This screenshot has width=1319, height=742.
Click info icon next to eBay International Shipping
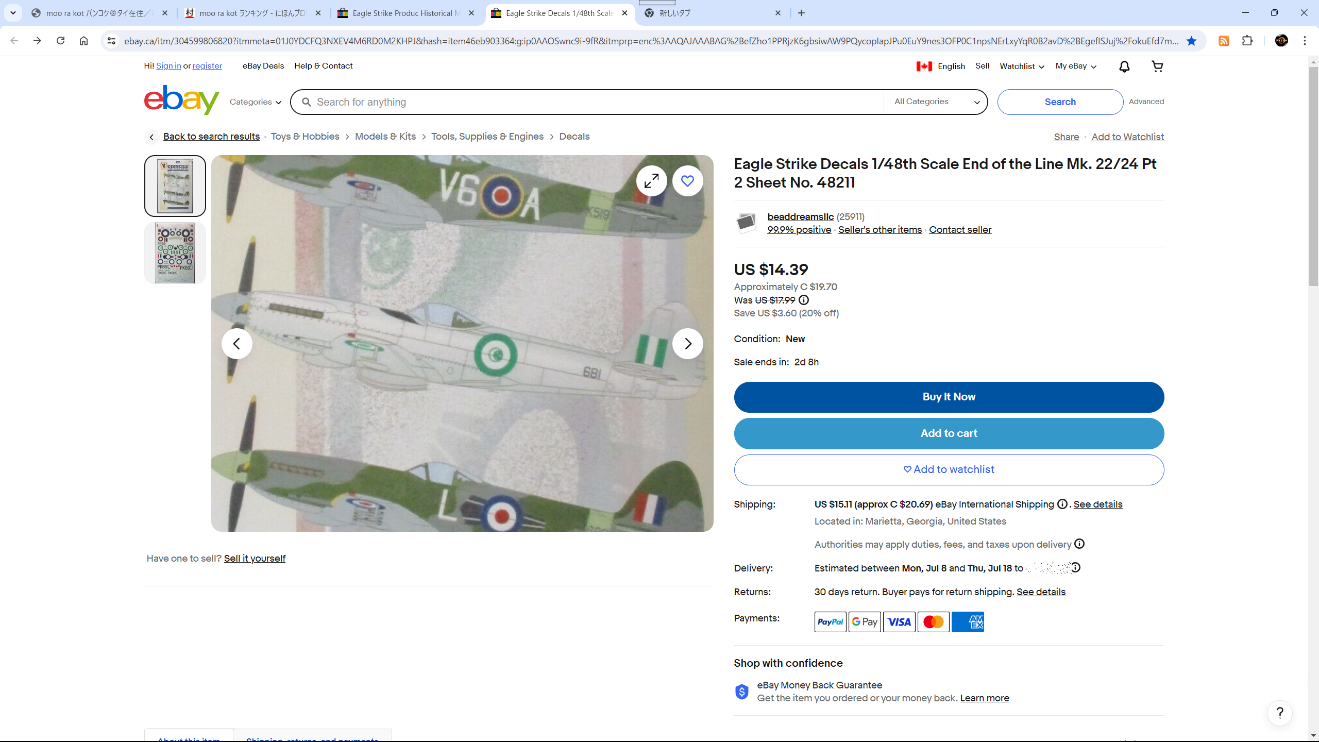(x=1062, y=504)
